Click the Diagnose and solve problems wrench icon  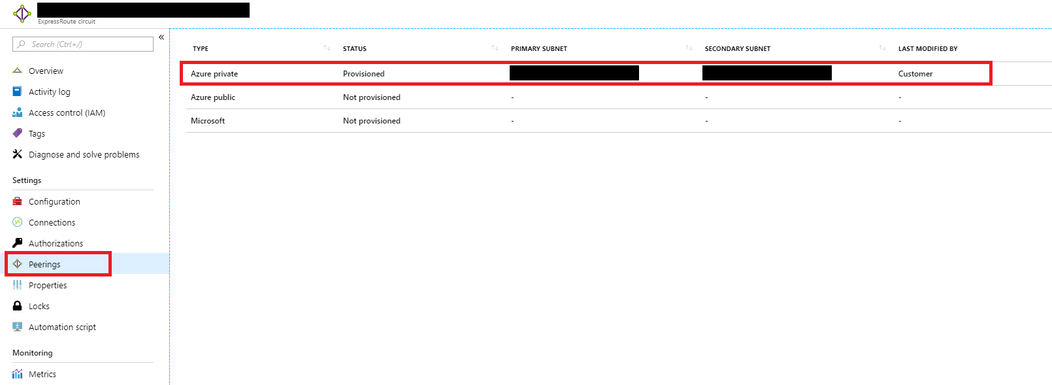[18, 154]
